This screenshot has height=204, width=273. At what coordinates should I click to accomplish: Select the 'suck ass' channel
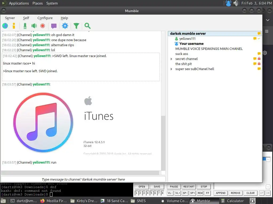(182, 54)
